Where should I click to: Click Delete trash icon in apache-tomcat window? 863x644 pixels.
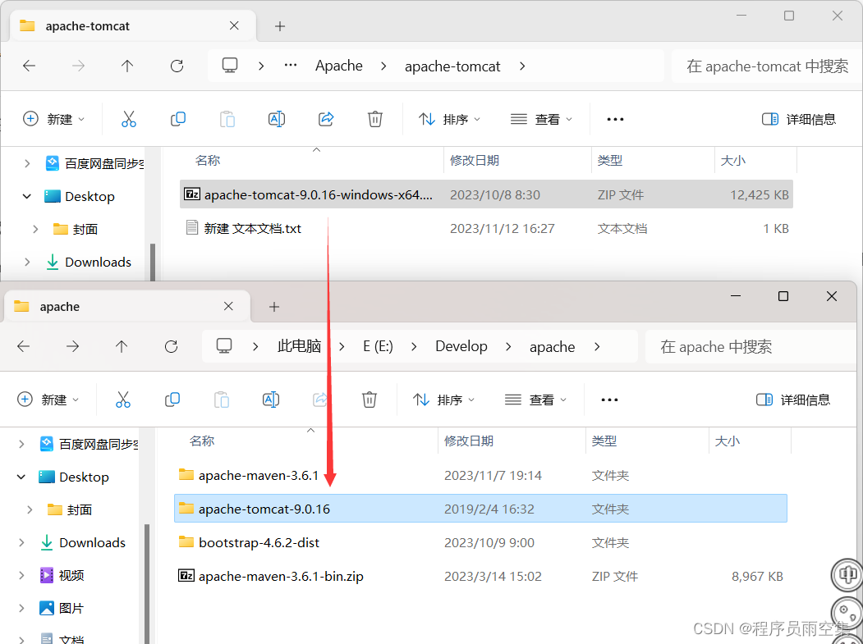click(374, 119)
